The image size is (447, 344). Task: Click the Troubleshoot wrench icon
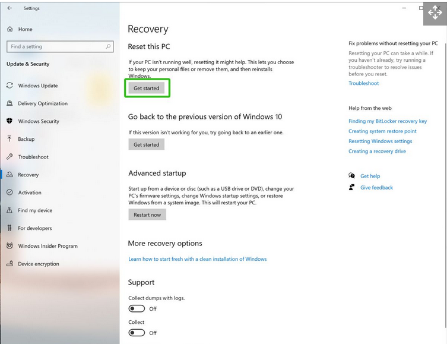(x=9, y=157)
